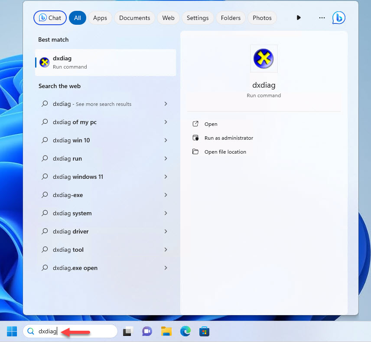Viewport: 371px width, 342px height.
Task: Open File Explorer from the taskbar
Action: (166, 332)
